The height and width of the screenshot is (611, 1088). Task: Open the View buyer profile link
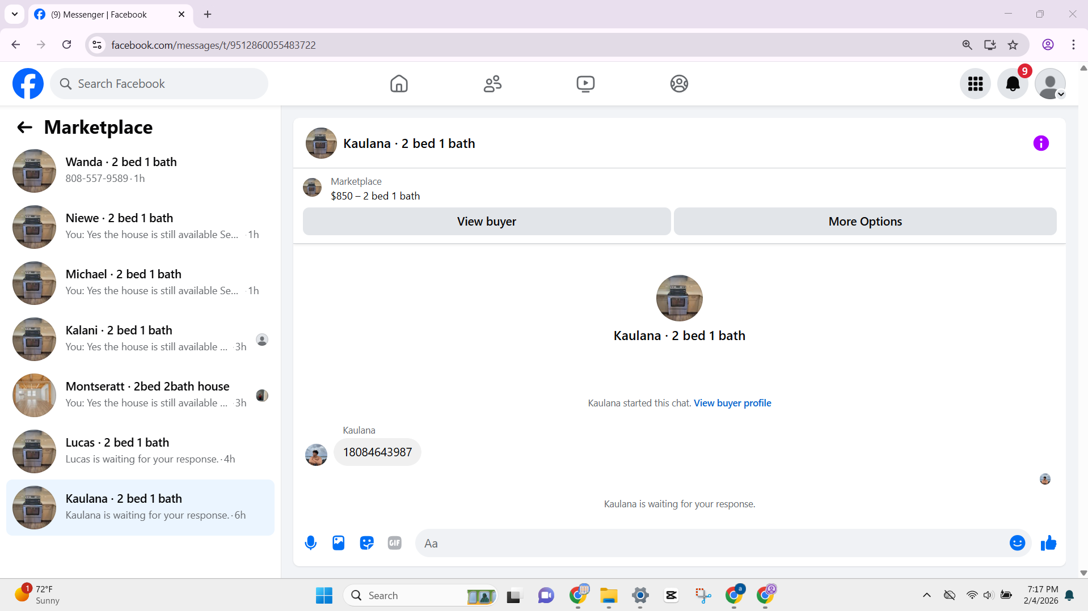[x=732, y=403]
